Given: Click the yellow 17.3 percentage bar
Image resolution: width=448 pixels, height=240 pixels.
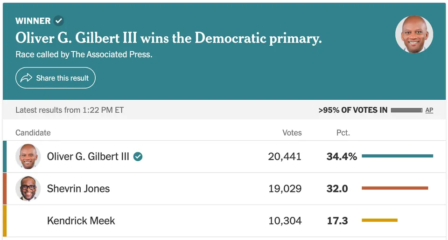Looking at the screenshot, I should [379, 220].
